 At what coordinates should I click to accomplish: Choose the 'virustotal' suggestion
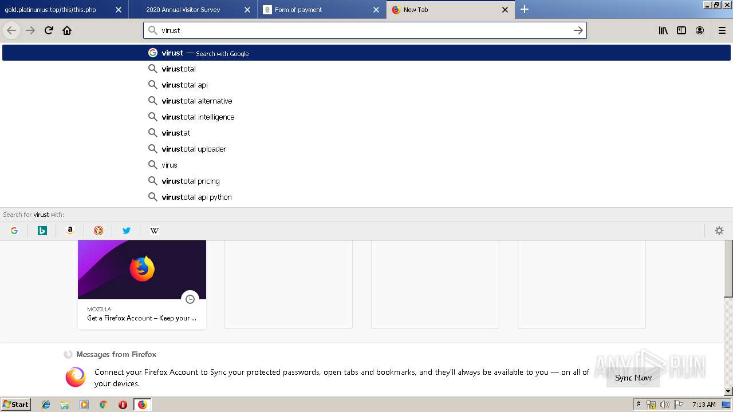[x=366, y=69]
